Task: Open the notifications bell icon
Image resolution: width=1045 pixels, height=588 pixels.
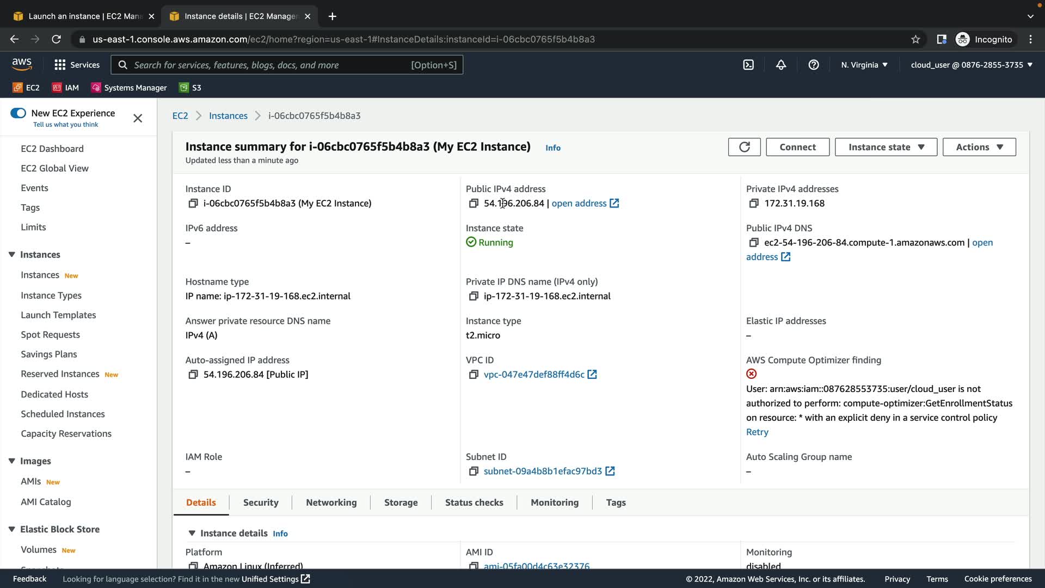Action: (x=780, y=65)
